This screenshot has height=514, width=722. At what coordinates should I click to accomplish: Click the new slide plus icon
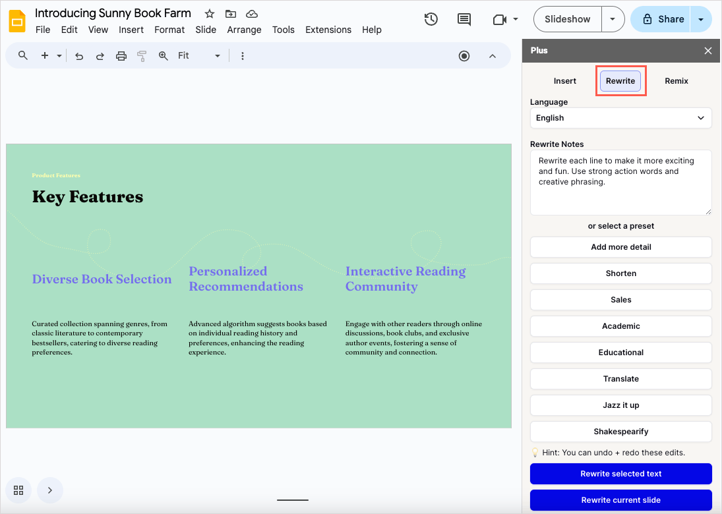pos(45,55)
